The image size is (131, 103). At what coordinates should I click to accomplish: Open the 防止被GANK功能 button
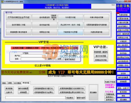pos(70,25)
